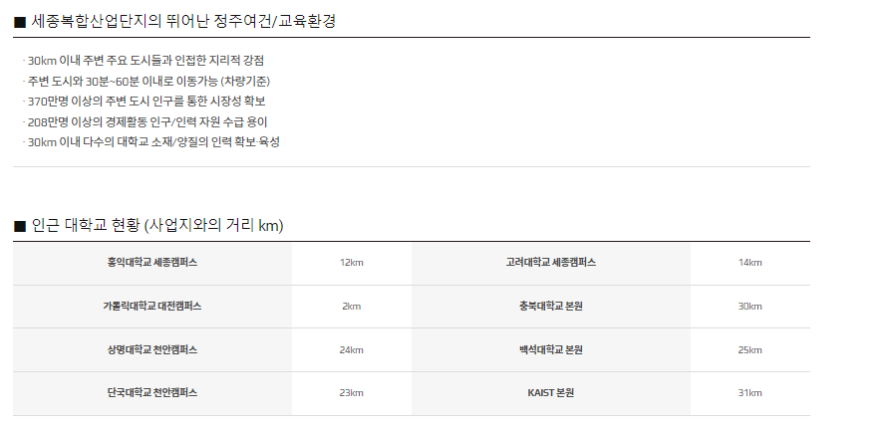Viewport: 885px width, 428px height.
Task: Click the bullet about 208만명 경제활동 인구
Action: coord(146,121)
